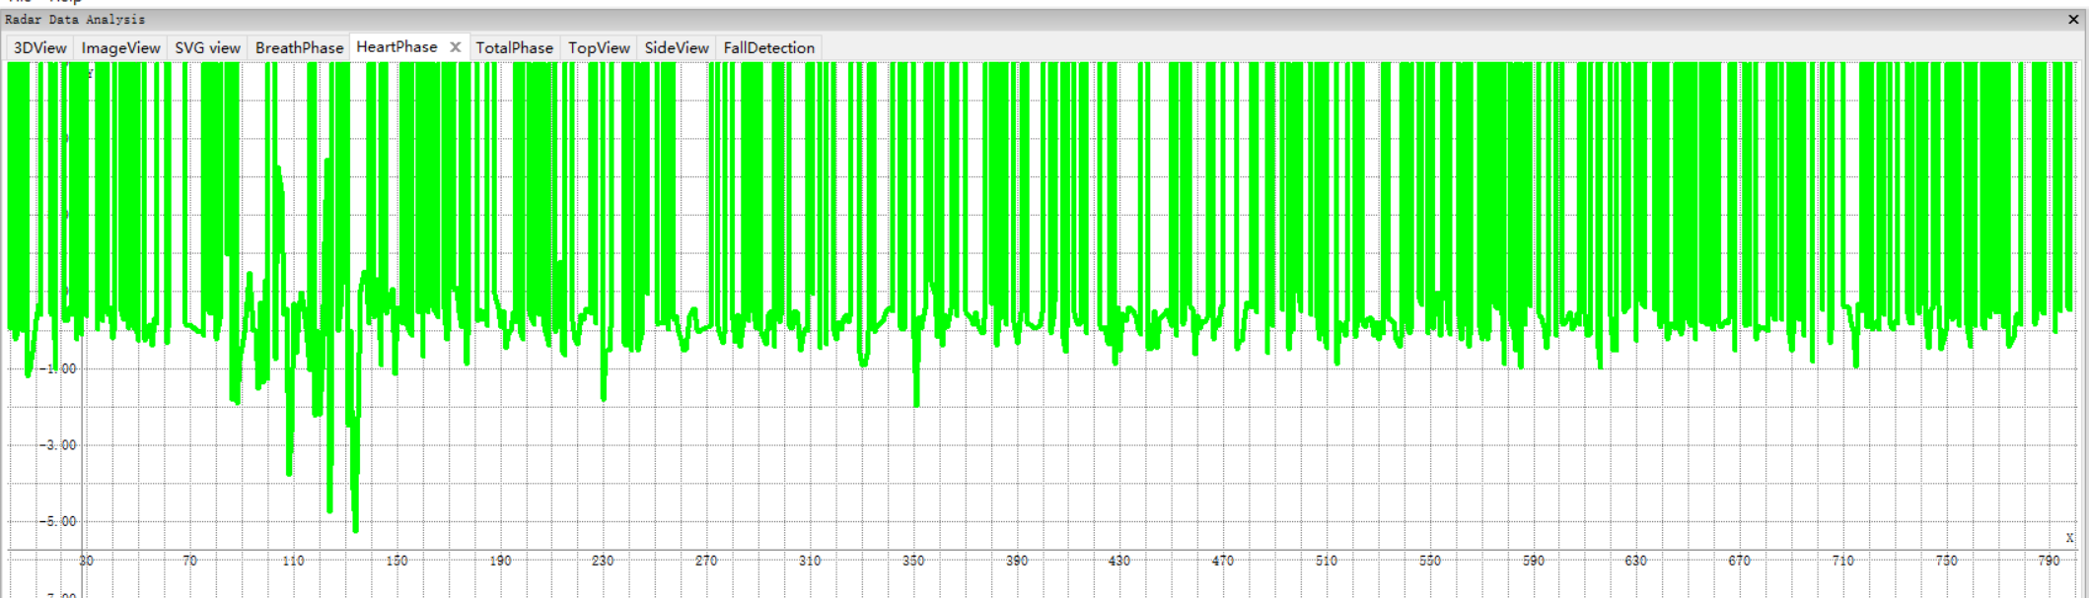Click y-axis label -3.00

(x=59, y=445)
